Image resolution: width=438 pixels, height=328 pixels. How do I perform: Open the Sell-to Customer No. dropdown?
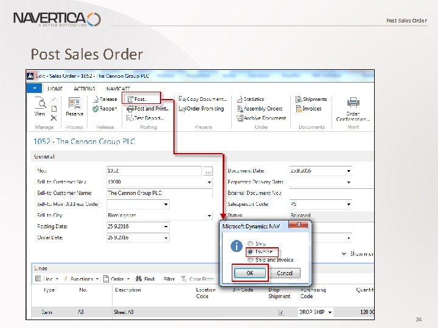click(209, 182)
